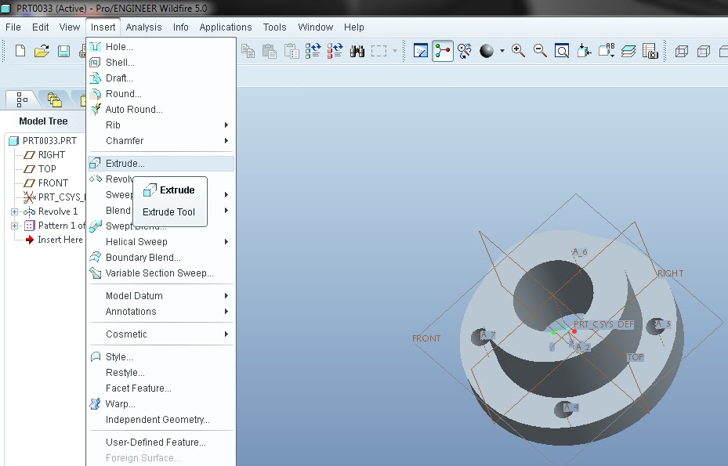
Task: Choose Hole... from Insert menu
Action: coord(161,46)
